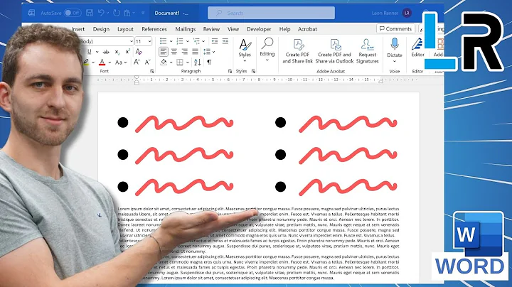
Task: Switch to the Layout tab
Action: (x=125, y=29)
